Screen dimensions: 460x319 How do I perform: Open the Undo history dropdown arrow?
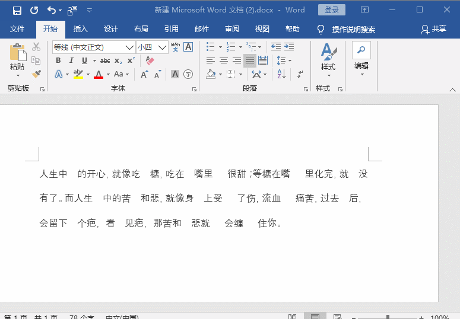60,11
